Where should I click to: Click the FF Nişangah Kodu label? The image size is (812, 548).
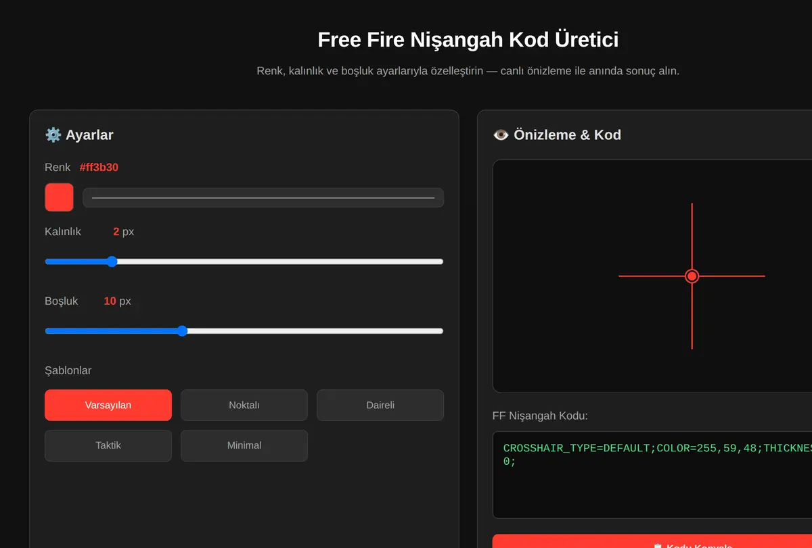click(x=540, y=416)
